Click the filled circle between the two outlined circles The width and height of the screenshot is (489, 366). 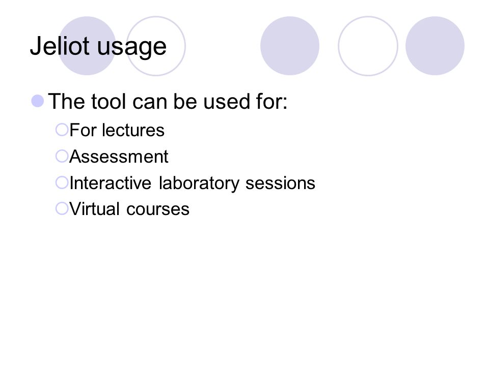click(290, 46)
